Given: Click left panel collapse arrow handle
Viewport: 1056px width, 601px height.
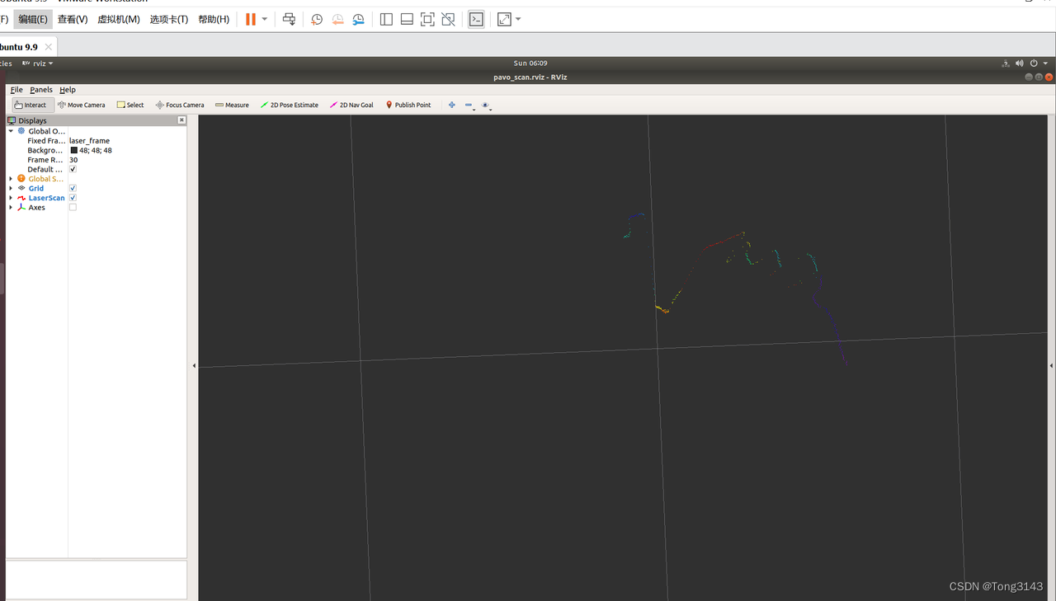Looking at the screenshot, I should tap(194, 365).
